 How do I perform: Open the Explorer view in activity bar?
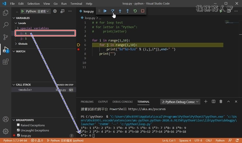pos(5,13)
